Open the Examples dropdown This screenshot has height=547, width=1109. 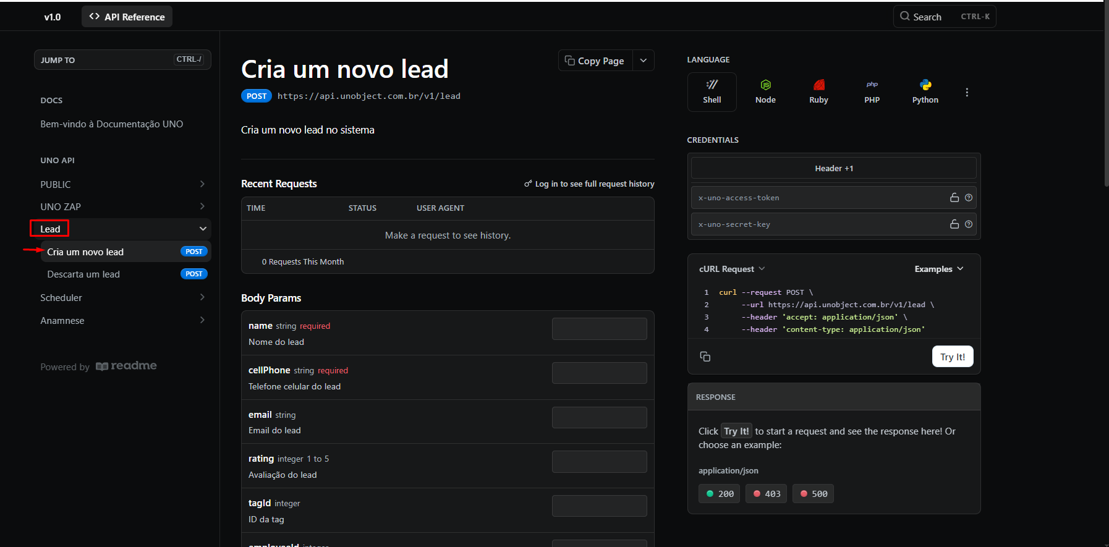tap(939, 269)
